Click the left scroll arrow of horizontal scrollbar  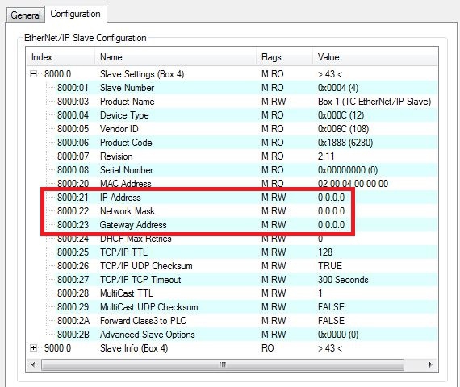(33, 364)
